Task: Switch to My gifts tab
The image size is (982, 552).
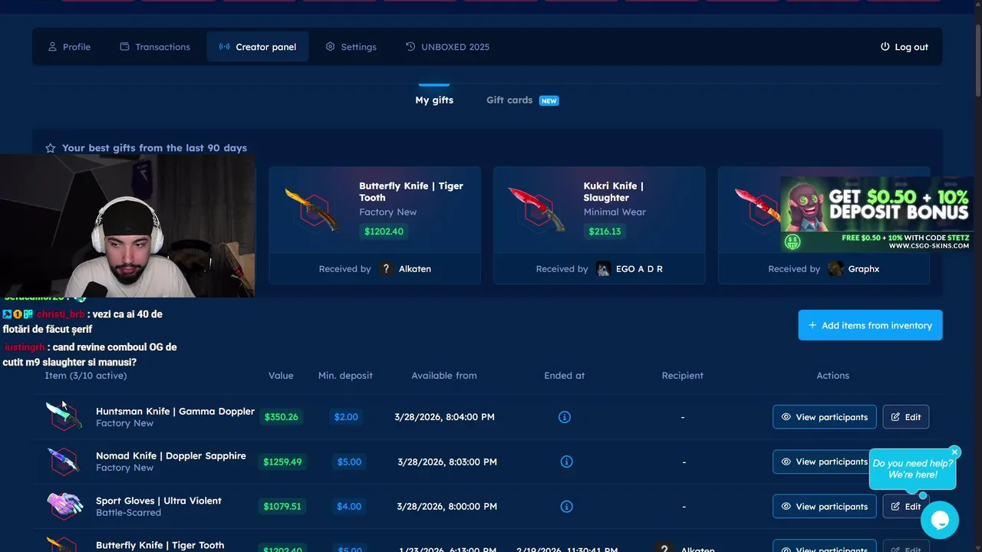Action: pyautogui.click(x=434, y=100)
